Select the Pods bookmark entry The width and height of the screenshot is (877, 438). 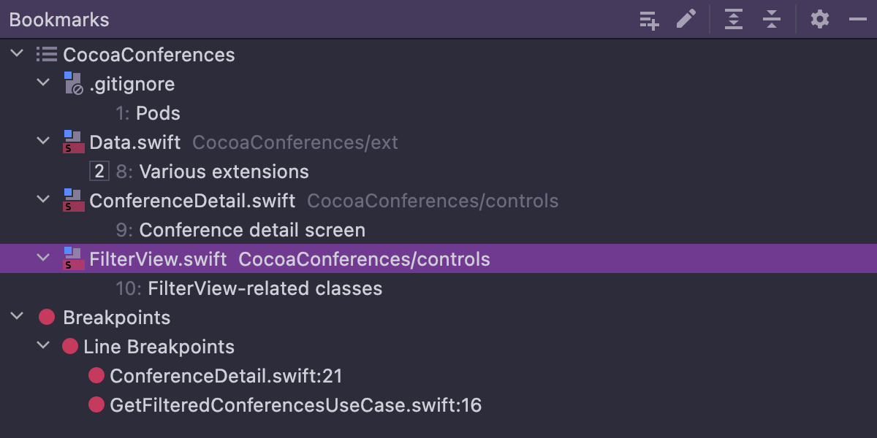click(158, 113)
